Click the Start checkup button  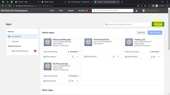(155, 33)
